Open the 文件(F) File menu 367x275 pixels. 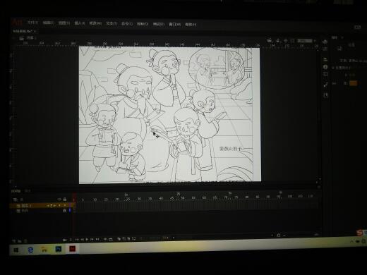33,23
